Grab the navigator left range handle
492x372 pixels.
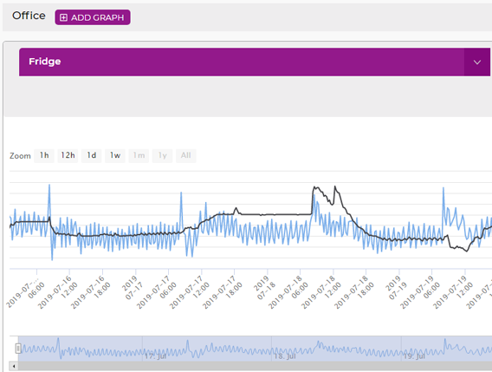click(18, 349)
